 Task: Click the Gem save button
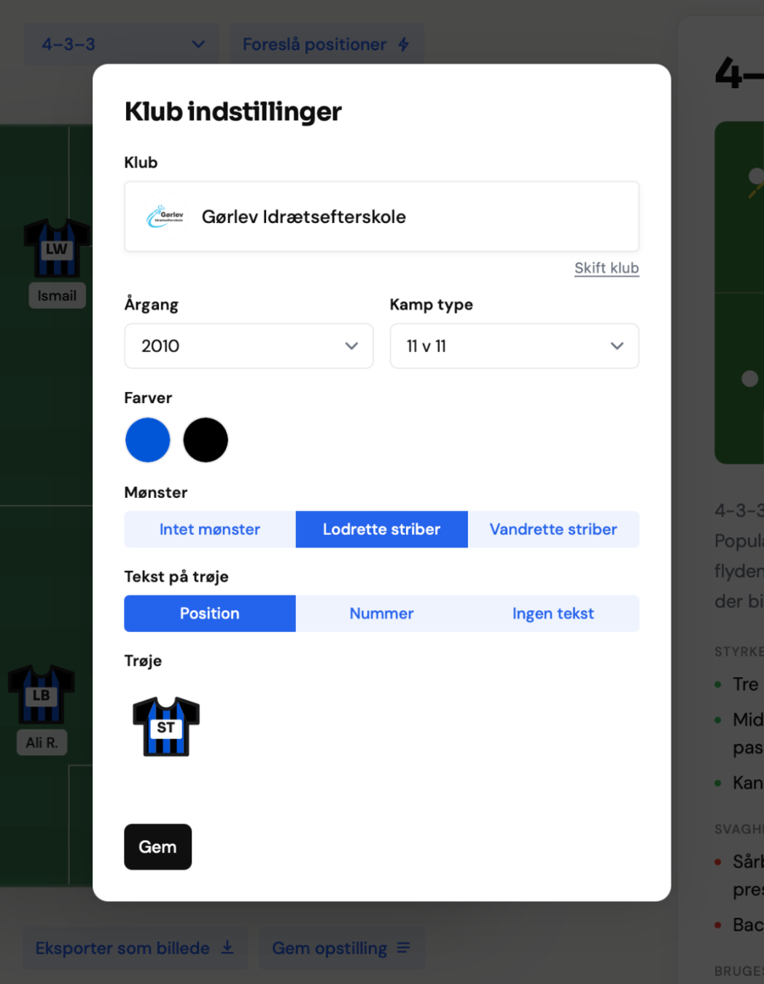pos(158,847)
